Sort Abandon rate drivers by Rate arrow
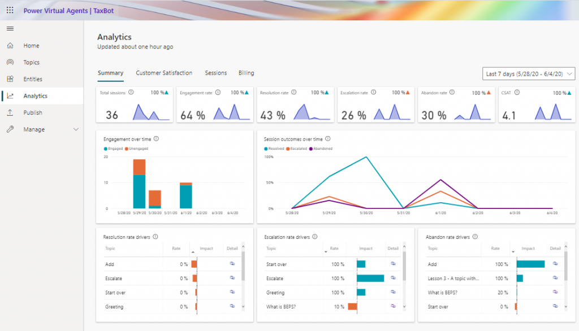The width and height of the screenshot is (579, 331). pyautogui.click(x=513, y=252)
